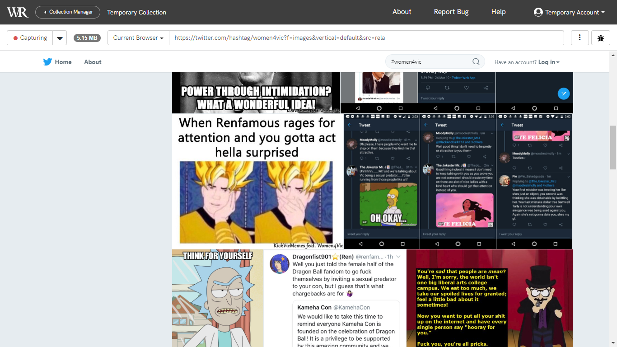This screenshot has width=617, height=347.
Task: Click the Webrecorder WR logo
Action: (17, 12)
